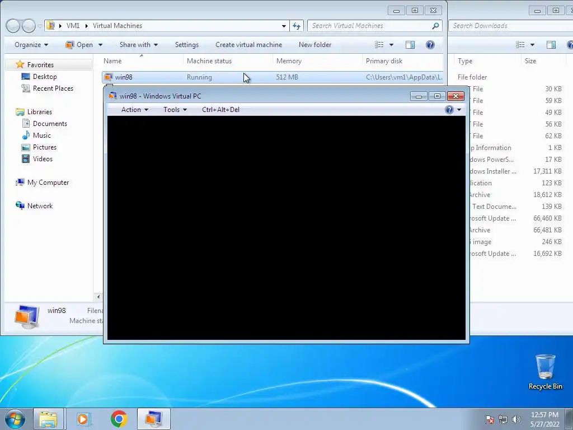Screen dimensions: 573x430
Task: Open Desktop in navigation pane
Action: coord(45,76)
